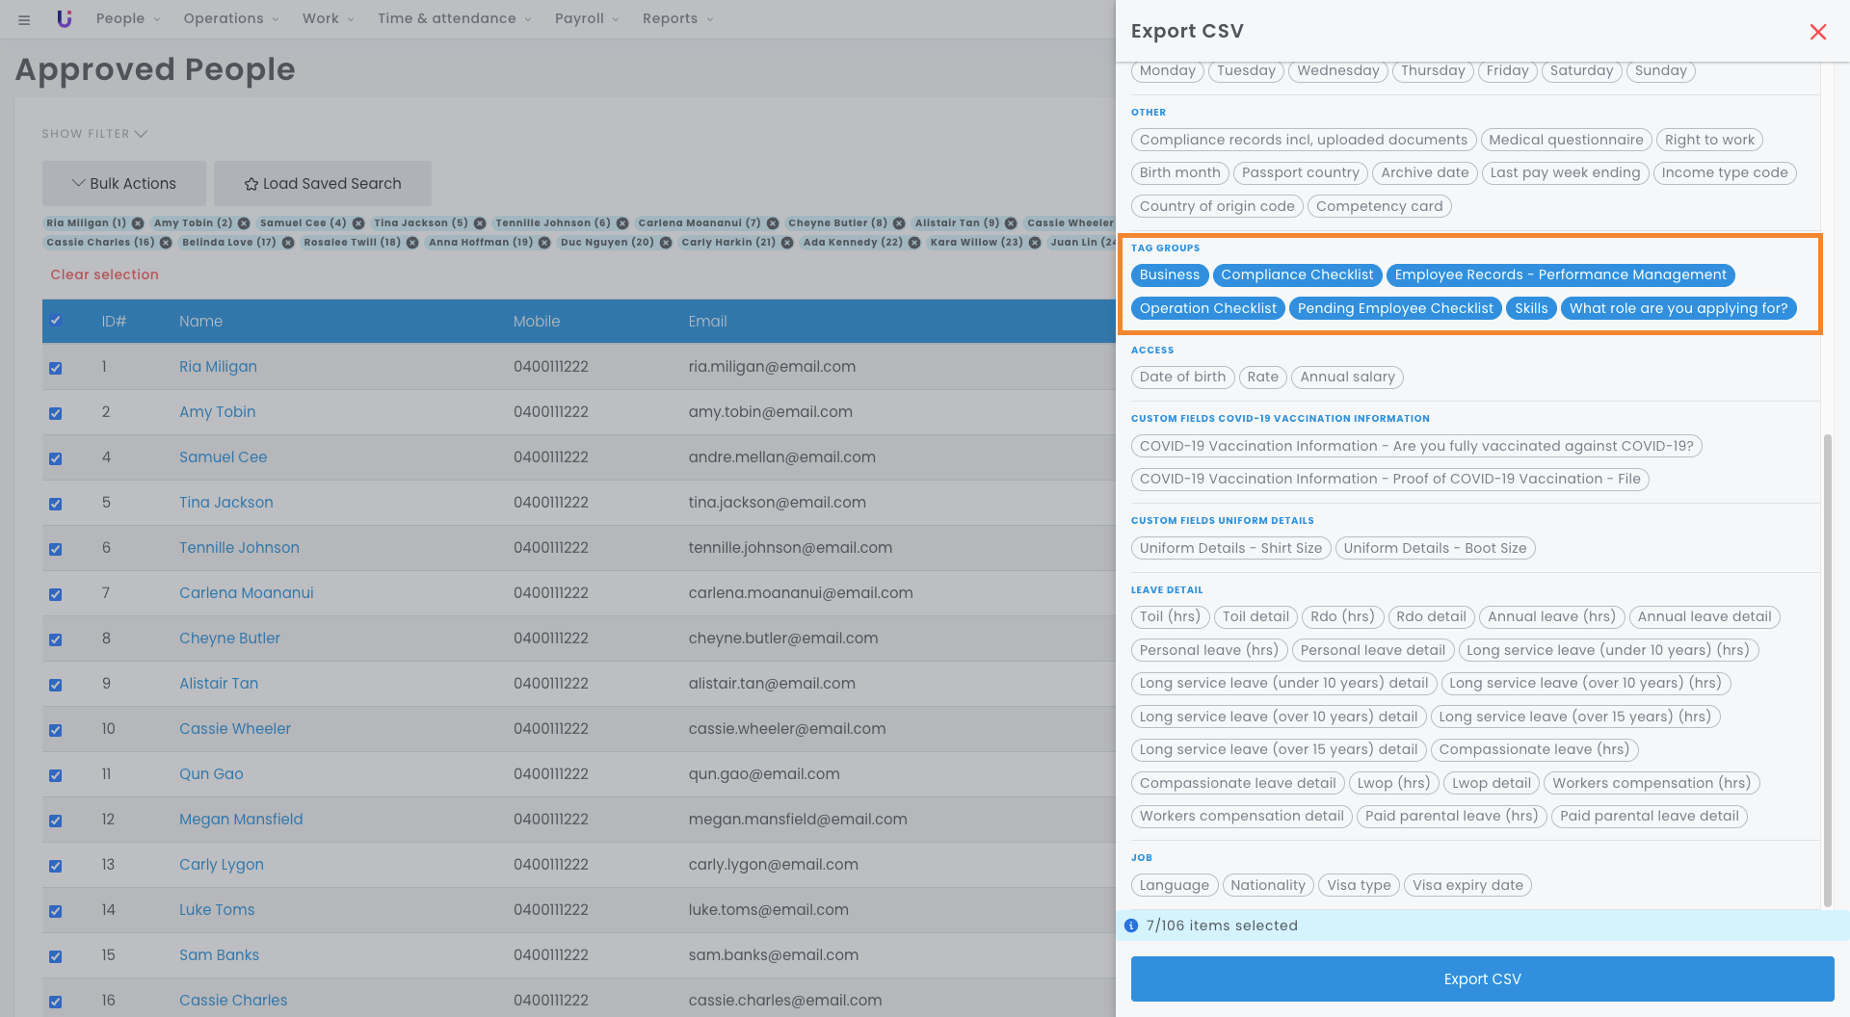The height and width of the screenshot is (1017, 1850).
Task: Uncheck the checkbox for Megan Mansfield
Action: [56, 821]
